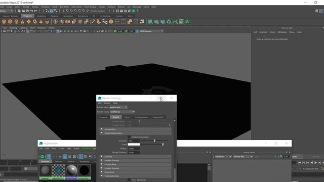Create a polygon cube from the shelf
Viewport: 324px width, 182px height.
10,22
